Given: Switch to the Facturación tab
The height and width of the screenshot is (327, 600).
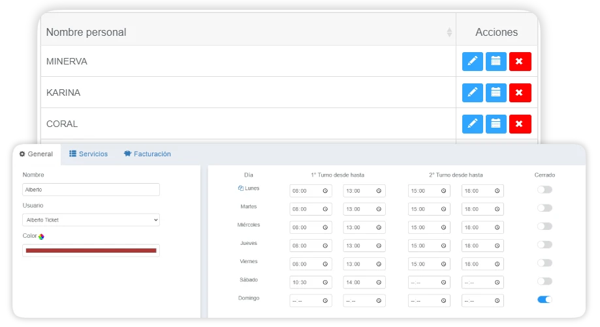Looking at the screenshot, I should [148, 154].
